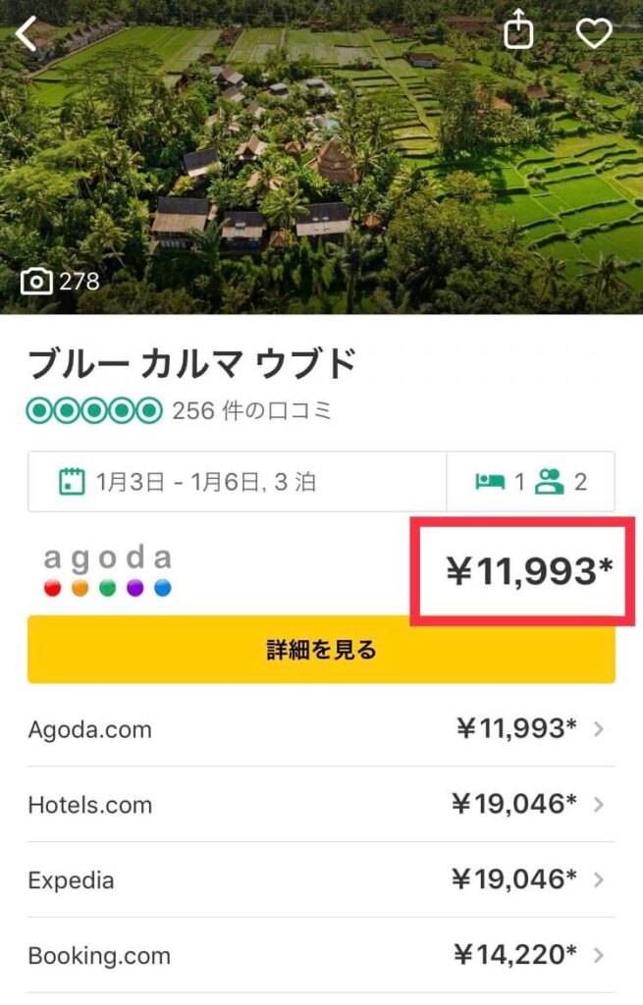Select the Booking.com offer row
Image resolution: width=643 pixels, height=1005 pixels.
(295, 955)
